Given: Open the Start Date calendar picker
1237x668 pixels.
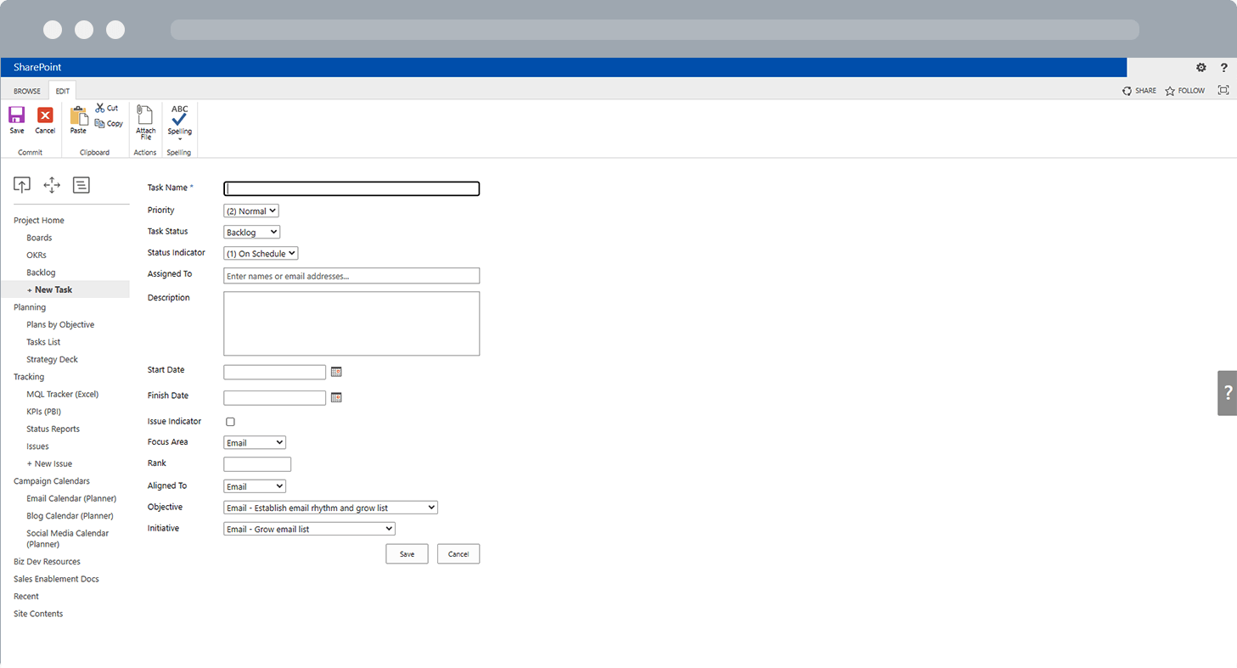Looking at the screenshot, I should pos(336,372).
